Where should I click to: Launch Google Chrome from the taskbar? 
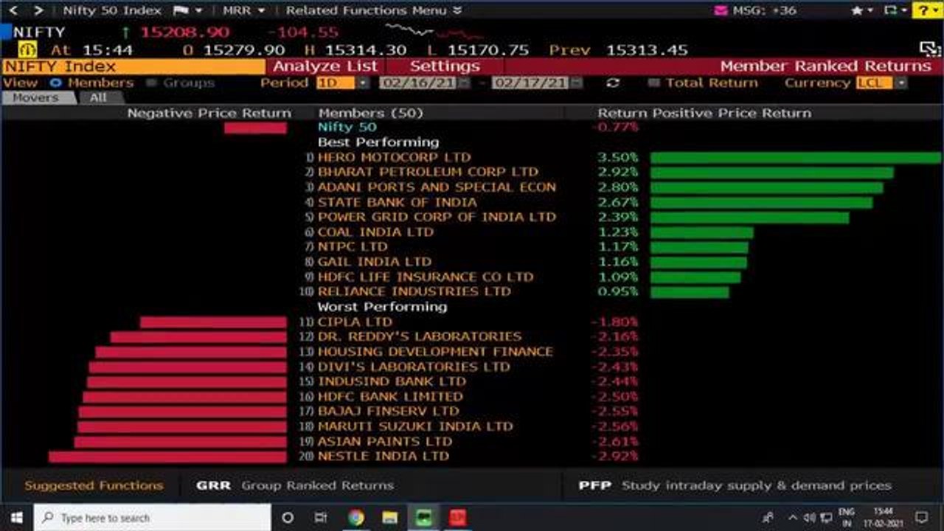356,518
